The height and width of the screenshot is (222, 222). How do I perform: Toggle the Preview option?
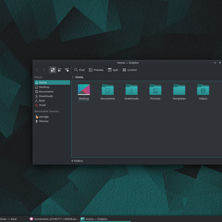pos(96,70)
